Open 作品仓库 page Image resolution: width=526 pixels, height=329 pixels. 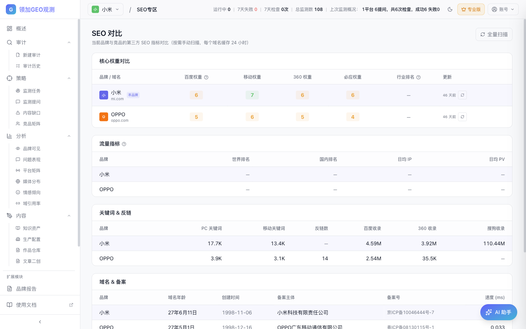31,250
